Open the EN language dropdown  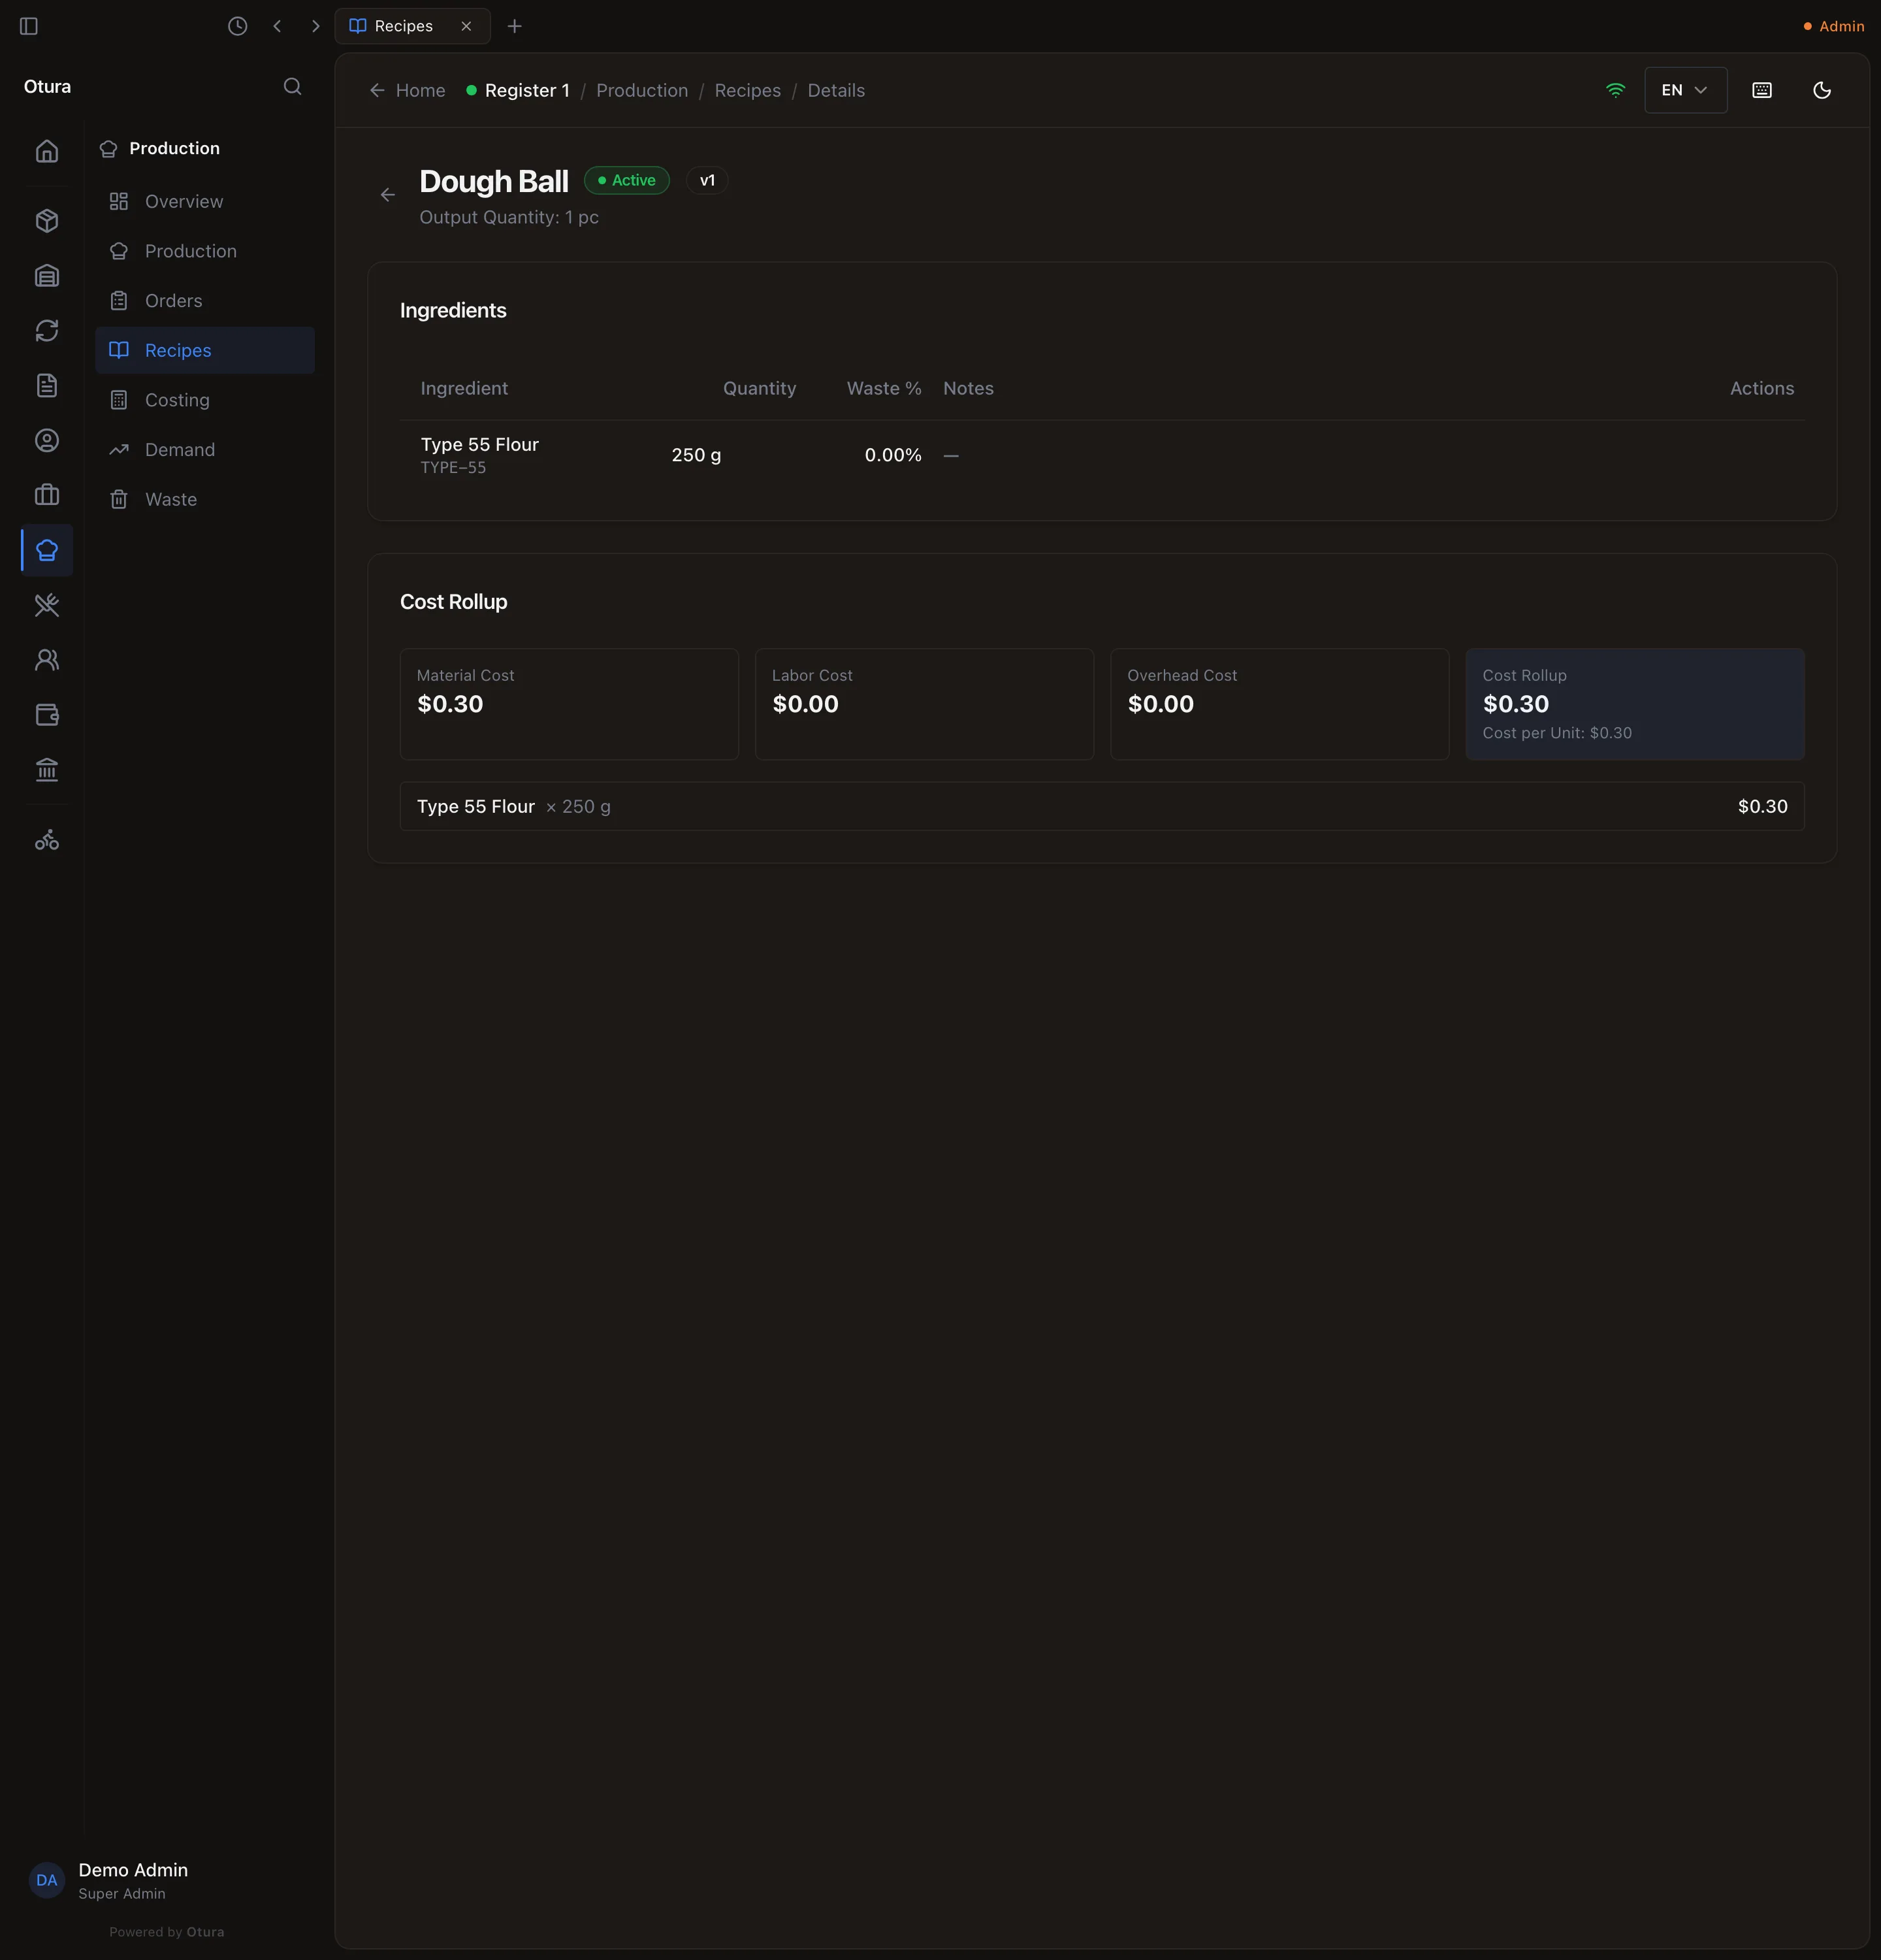1685,91
